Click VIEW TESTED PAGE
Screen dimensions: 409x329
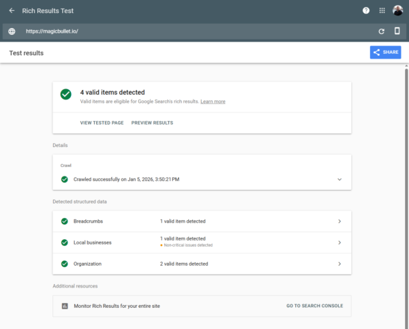102,123
